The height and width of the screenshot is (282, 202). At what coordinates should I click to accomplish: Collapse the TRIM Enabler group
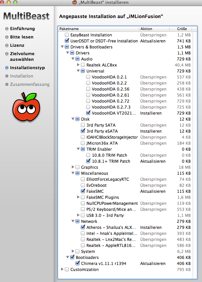(x=78, y=149)
